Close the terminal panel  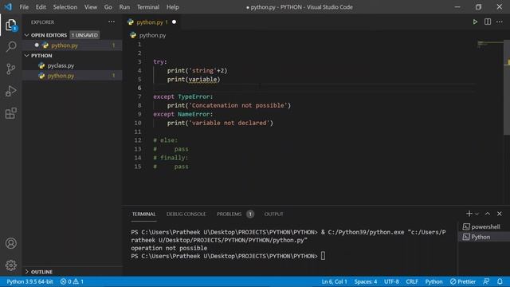tap(500, 214)
